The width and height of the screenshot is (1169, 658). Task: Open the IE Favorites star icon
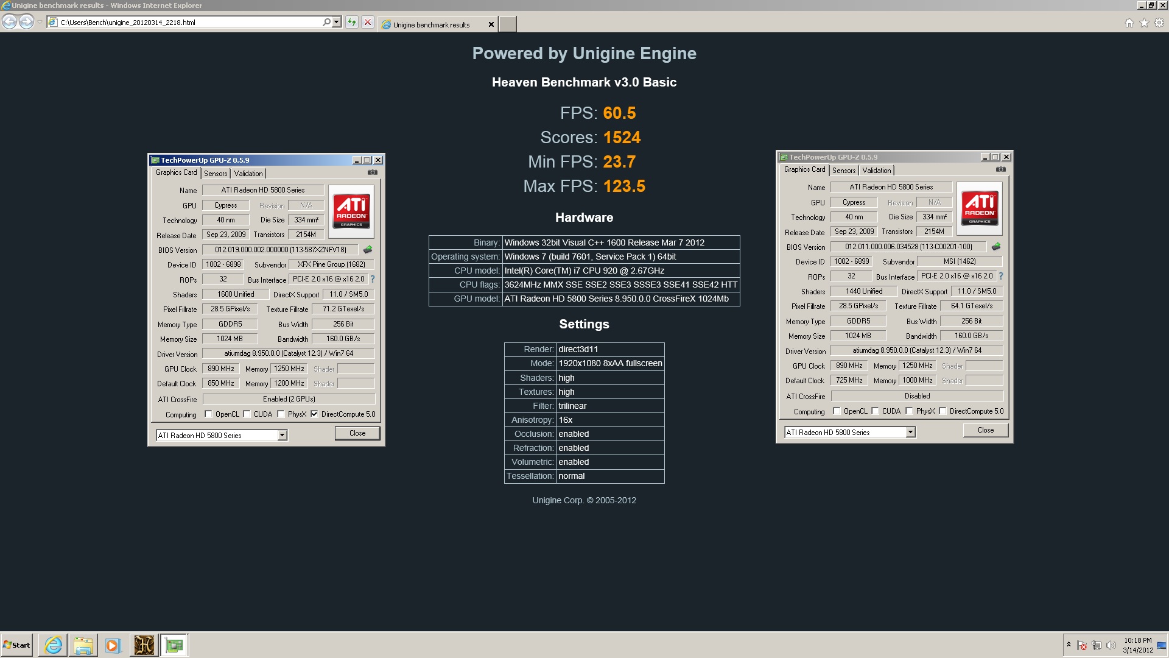(1144, 23)
